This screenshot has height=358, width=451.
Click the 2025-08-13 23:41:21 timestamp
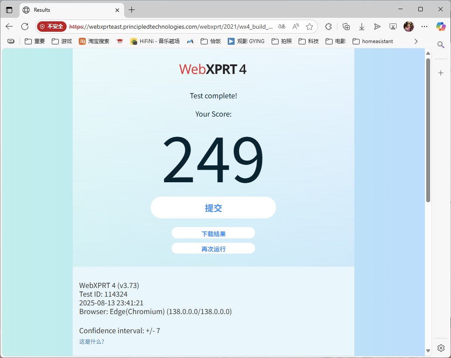pos(111,303)
